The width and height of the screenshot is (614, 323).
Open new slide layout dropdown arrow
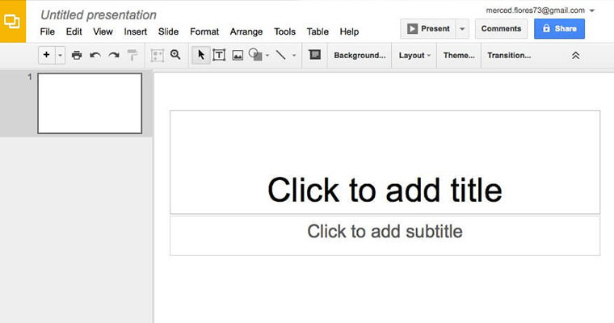pyautogui.click(x=60, y=55)
